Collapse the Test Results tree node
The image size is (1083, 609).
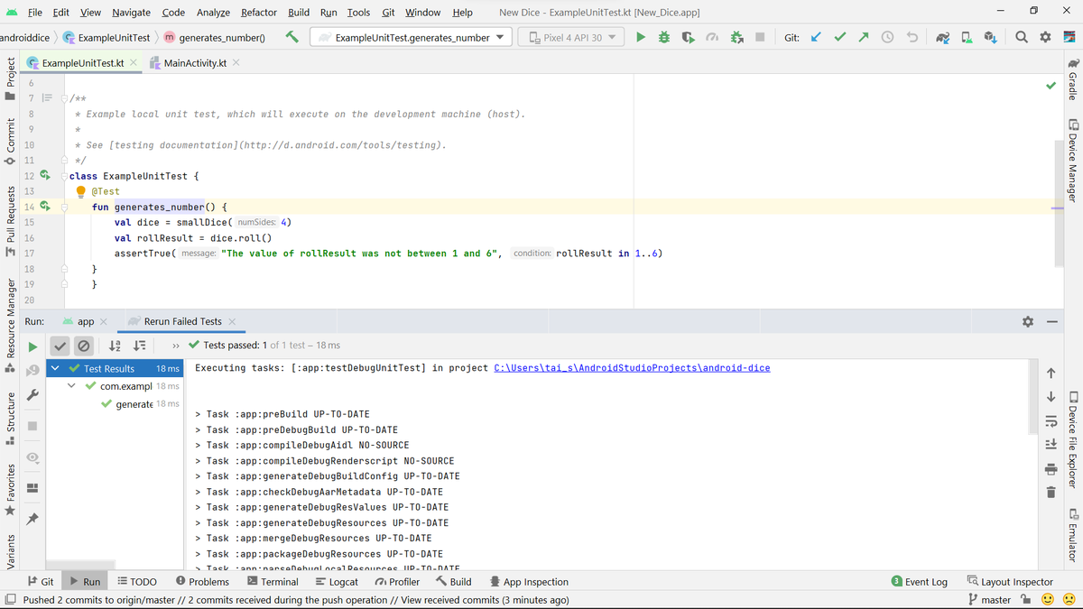57,368
